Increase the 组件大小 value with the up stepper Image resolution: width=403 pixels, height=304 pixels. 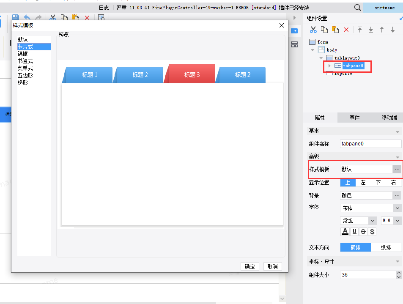[x=398, y=273]
